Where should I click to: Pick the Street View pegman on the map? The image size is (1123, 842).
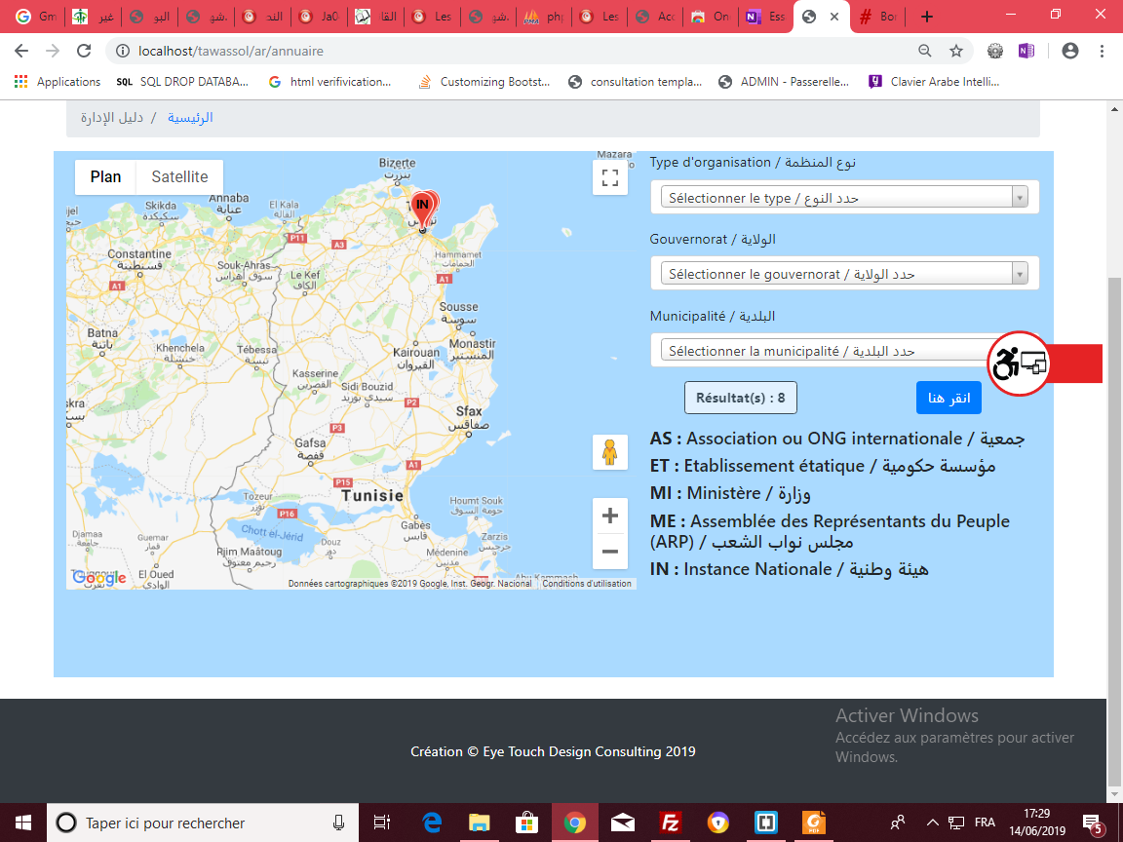point(610,452)
